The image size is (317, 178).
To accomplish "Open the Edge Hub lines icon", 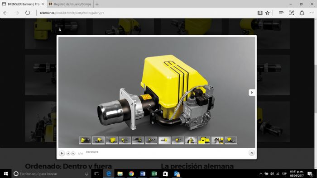I will pos(281,13).
